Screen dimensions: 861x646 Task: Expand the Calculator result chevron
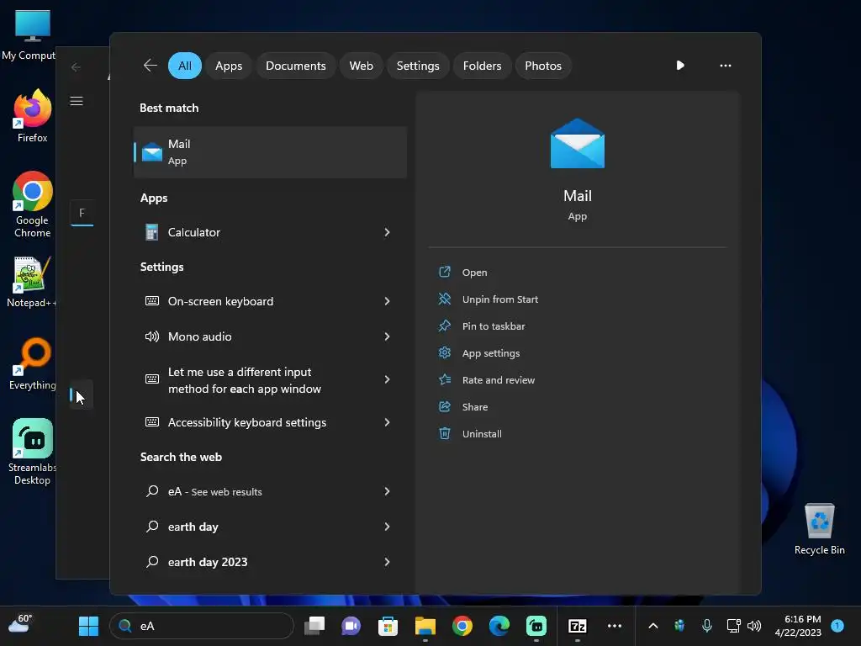click(387, 232)
